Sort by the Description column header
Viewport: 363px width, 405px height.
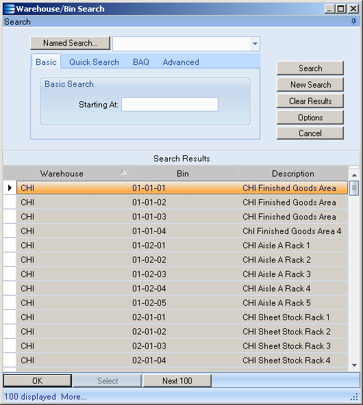(293, 173)
